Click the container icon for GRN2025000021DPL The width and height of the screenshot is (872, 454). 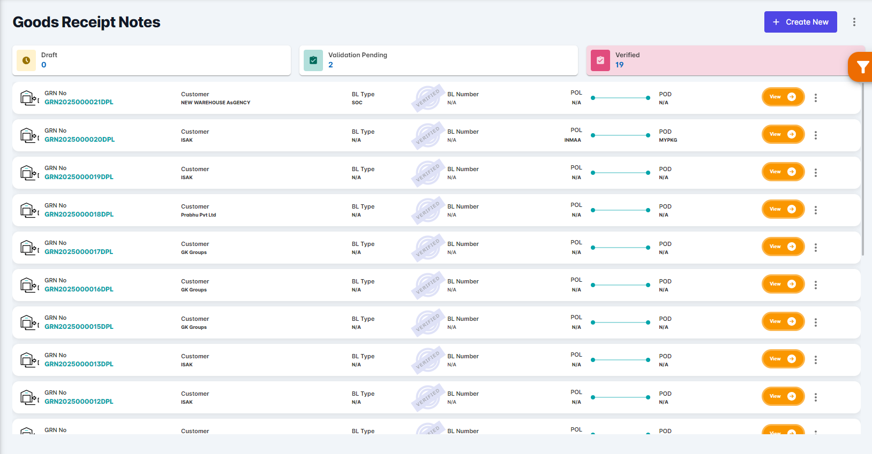point(28,98)
